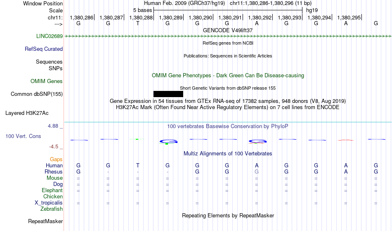
Task: Click the RepeatMasker track label
Action: pos(45,221)
